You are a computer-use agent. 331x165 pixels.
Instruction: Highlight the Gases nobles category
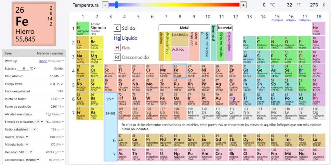pyautogui.click(x=229, y=46)
